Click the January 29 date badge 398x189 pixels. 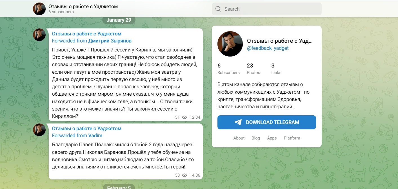119,20
